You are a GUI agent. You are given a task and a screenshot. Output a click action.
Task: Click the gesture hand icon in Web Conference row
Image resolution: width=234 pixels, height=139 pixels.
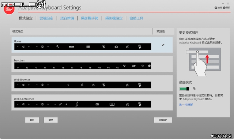click(x=140, y=104)
